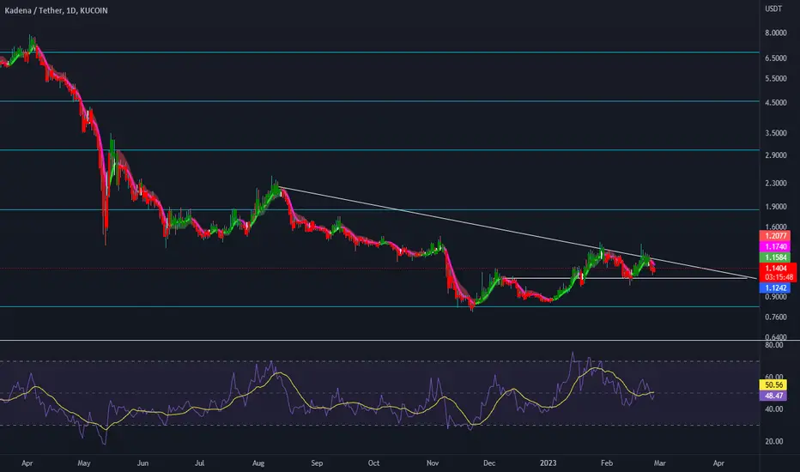800x472 pixels.
Task: Click the 2023 label on time axis
Action: (x=548, y=463)
